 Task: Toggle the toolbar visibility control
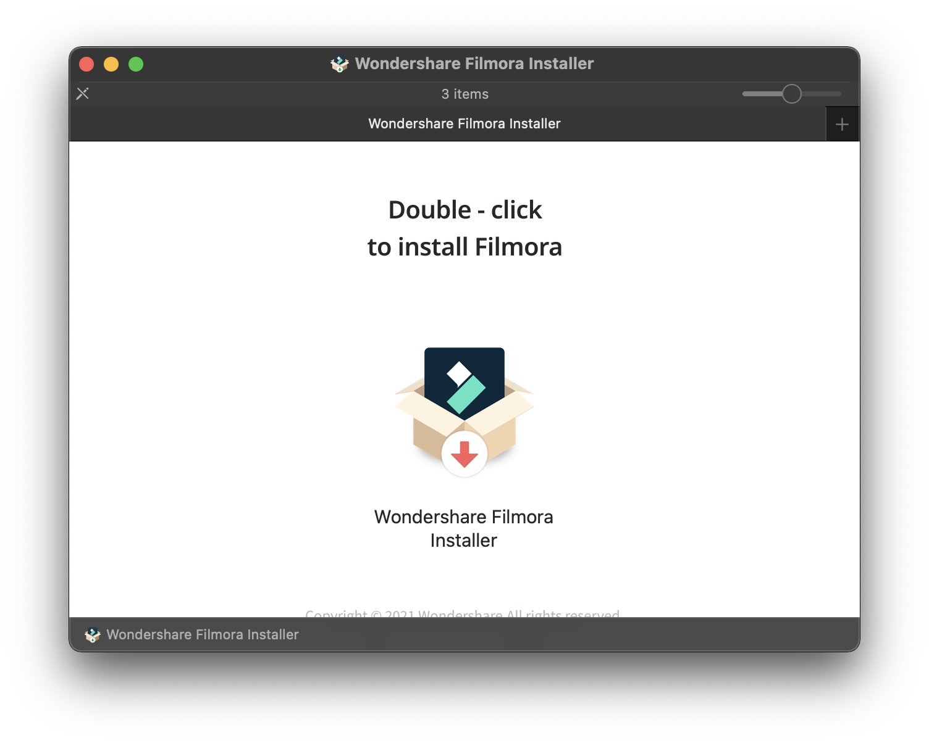[83, 93]
